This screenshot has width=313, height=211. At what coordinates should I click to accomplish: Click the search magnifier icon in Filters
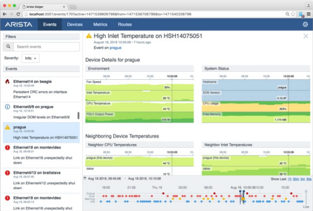click(x=8, y=47)
